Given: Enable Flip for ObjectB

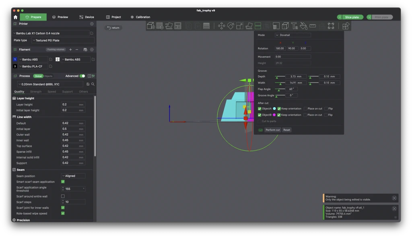Looking at the screenshot, I should pos(326,115).
